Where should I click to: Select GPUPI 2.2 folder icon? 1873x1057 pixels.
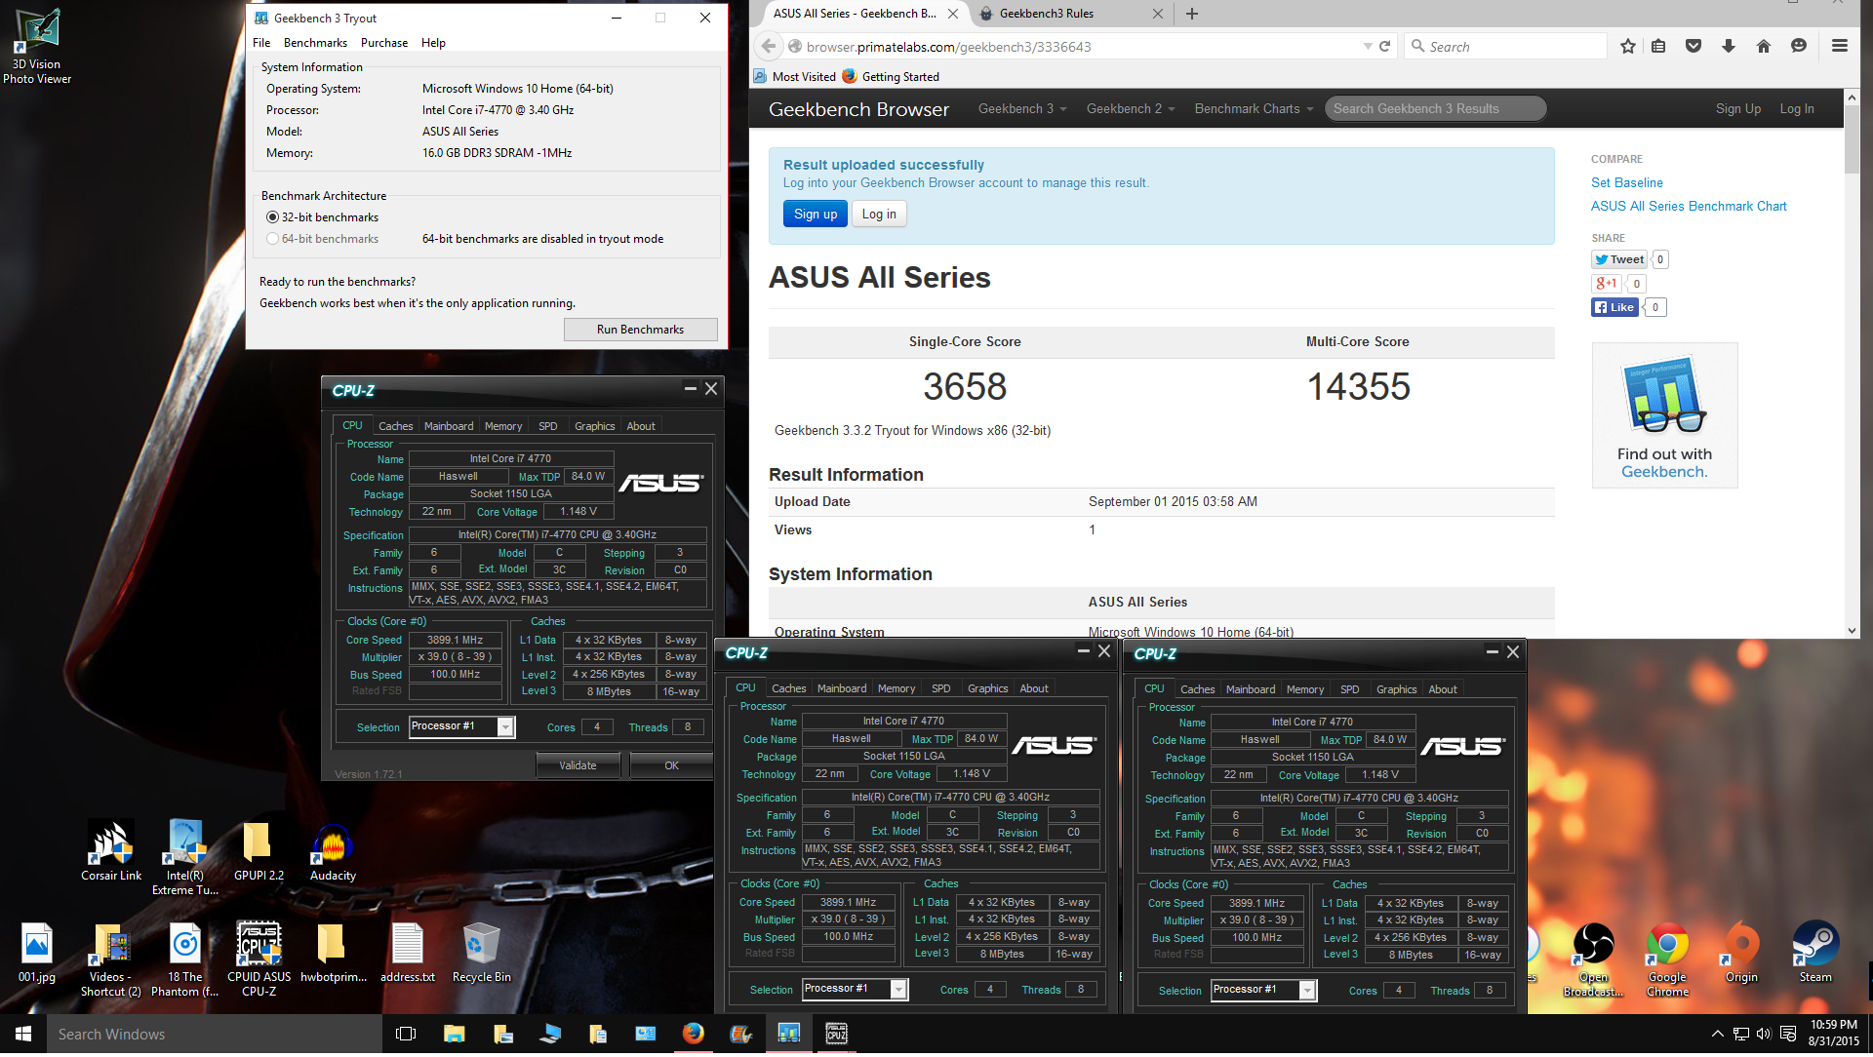[259, 852]
